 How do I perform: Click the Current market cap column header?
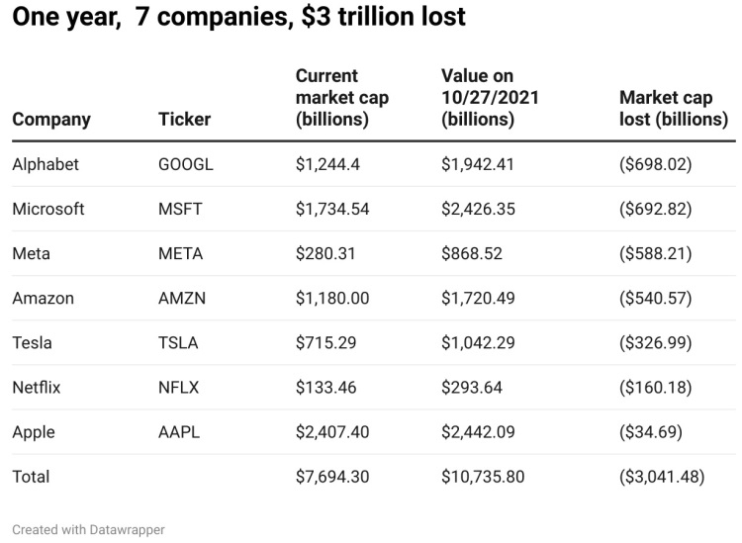pyautogui.click(x=342, y=97)
